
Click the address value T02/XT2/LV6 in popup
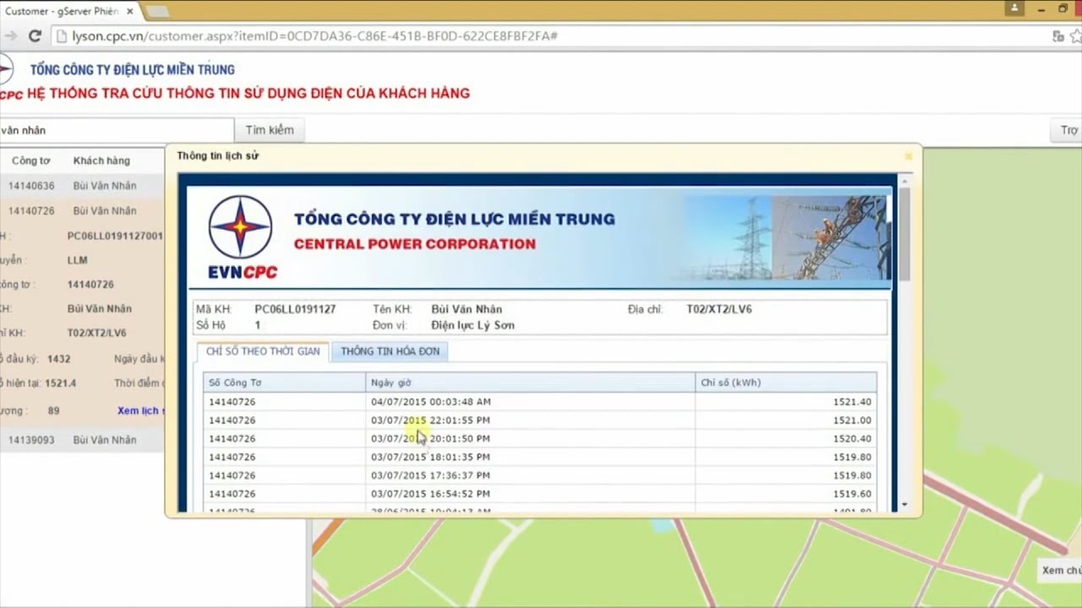click(x=719, y=309)
